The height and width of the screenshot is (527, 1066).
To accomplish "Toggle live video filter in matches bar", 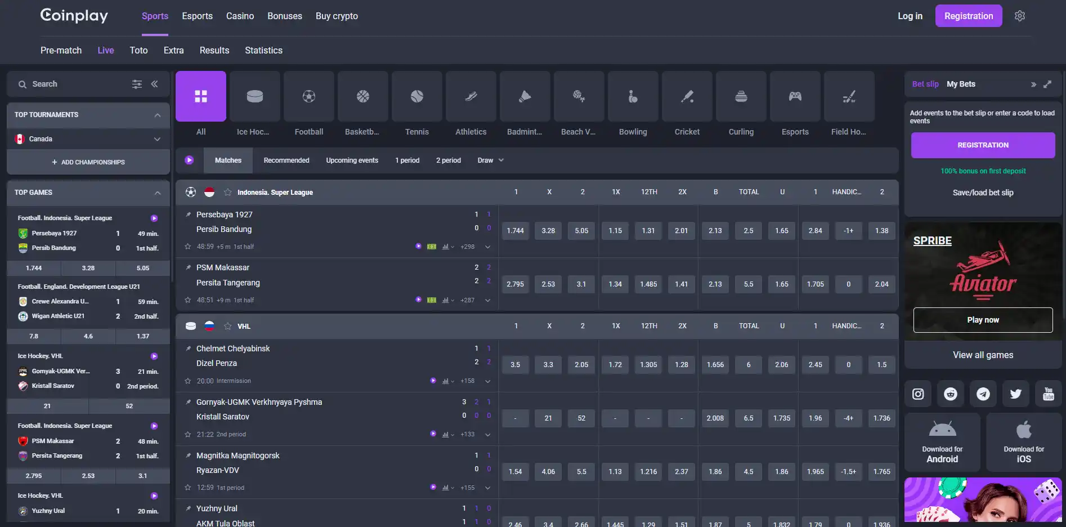I will coord(189,160).
